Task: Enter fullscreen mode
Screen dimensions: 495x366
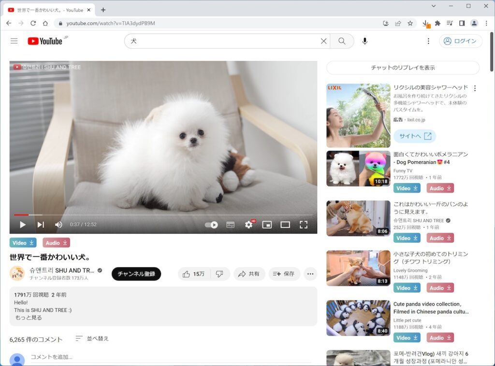Action: coord(304,224)
